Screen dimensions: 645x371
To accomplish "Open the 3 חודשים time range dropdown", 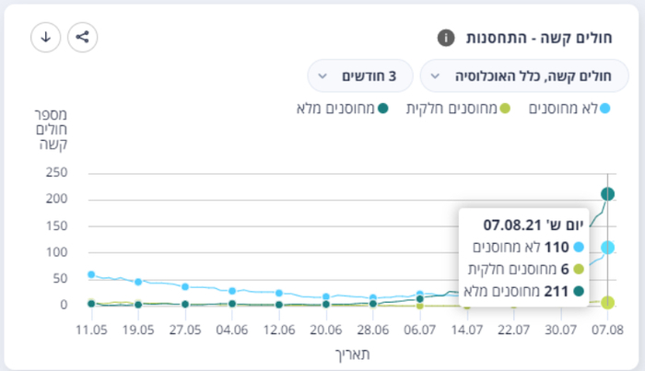I will pos(361,75).
